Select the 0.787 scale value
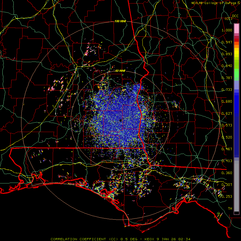241x241 pixels. coord(227,78)
